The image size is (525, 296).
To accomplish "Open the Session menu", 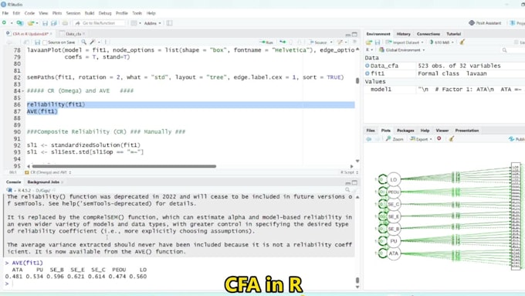I will 73,13.
